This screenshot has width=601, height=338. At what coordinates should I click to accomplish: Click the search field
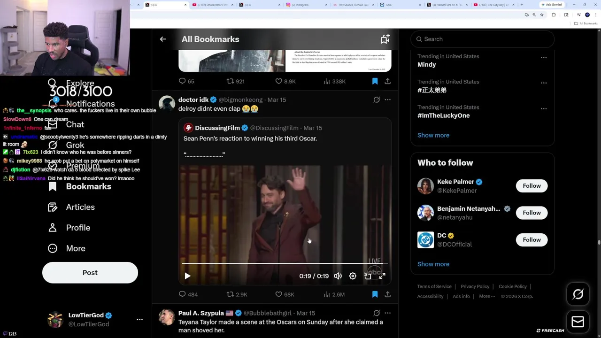482,39
